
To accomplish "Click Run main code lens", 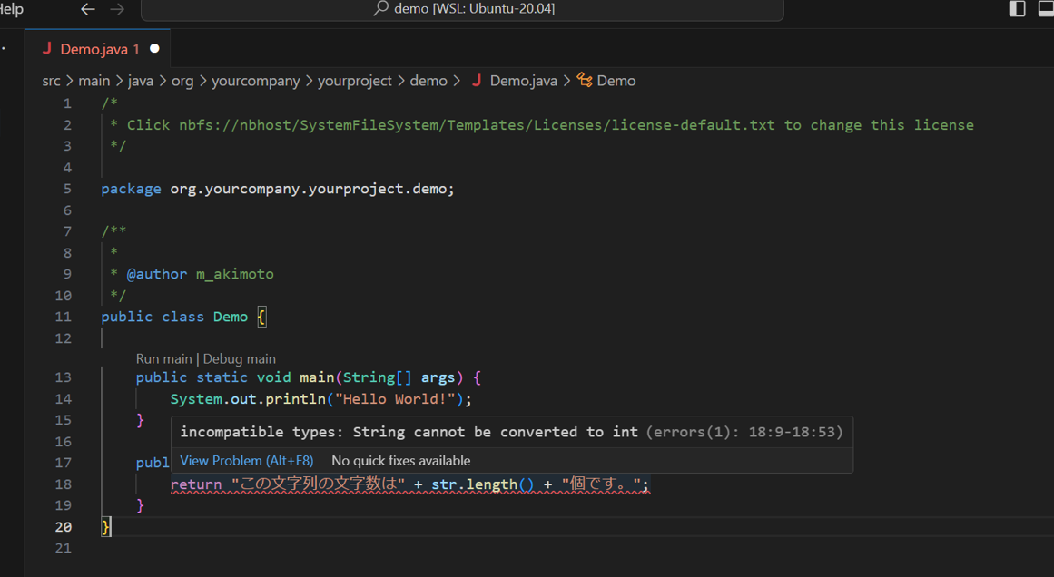I will coord(164,358).
